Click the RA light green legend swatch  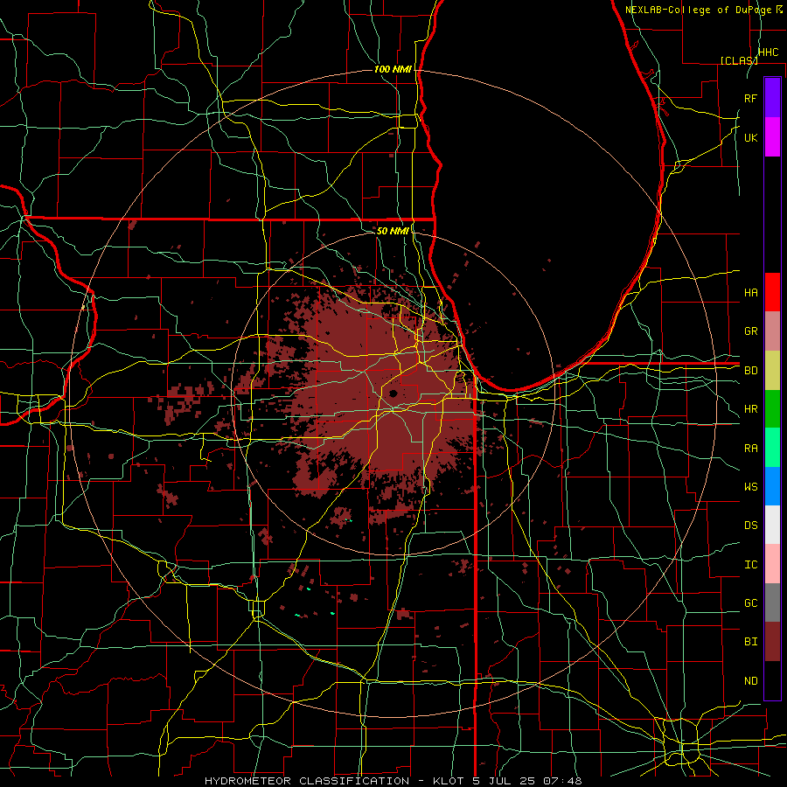point(772,448)
